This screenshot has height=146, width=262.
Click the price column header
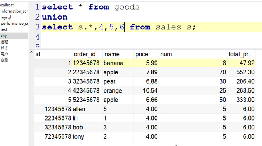tap(146, 54)
